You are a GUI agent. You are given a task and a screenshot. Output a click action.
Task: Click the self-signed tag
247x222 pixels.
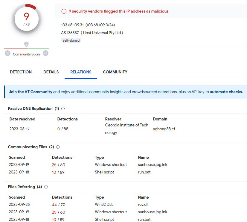pyautogui.click(x=71, y=40)
